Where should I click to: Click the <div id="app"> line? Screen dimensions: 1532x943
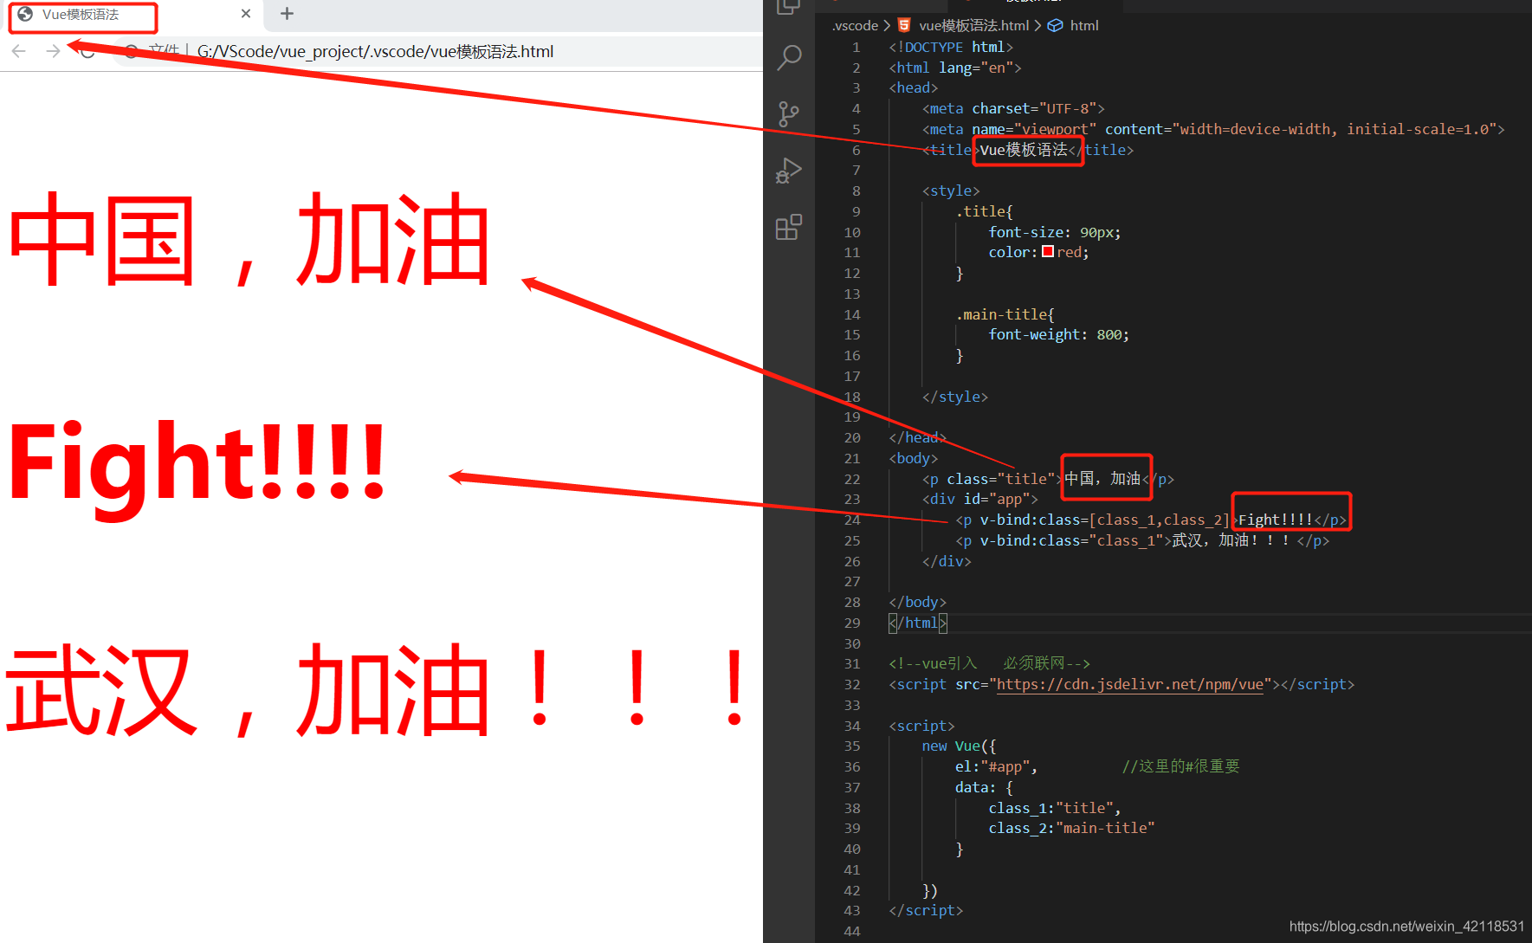[979, 500]
